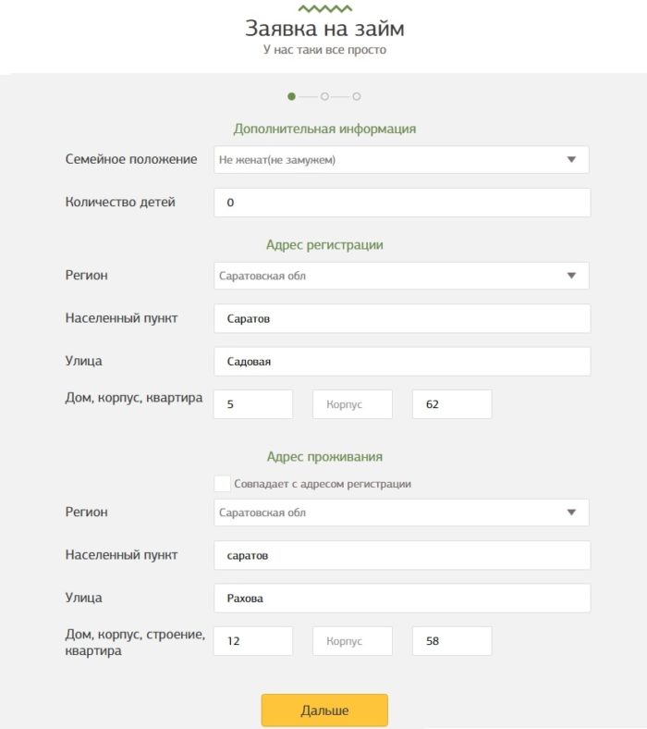Viewport: 647px width, 729px height.
Task: Click the Улица field containing Рахова
Action: pos(401,598)
